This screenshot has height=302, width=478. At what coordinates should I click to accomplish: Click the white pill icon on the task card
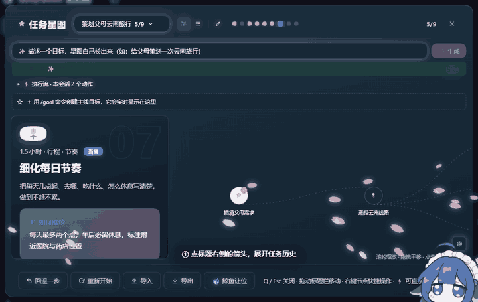[33, 134]
